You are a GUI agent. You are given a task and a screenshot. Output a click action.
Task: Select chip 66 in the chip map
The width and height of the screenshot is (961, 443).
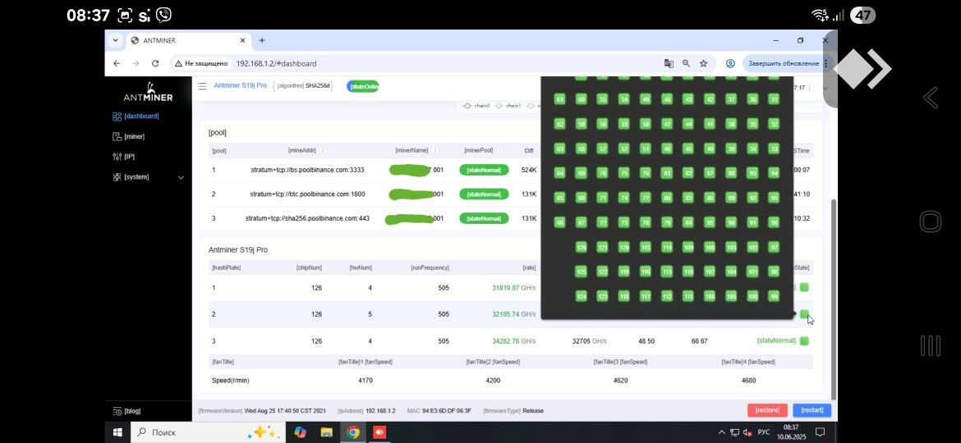pos(559,222)
